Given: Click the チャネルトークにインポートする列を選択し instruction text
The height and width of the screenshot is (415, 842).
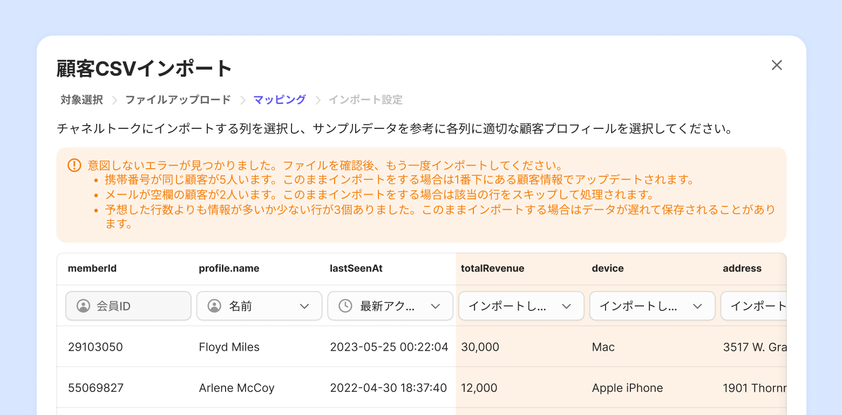Looking at the screenshot, I should (395, 129).
